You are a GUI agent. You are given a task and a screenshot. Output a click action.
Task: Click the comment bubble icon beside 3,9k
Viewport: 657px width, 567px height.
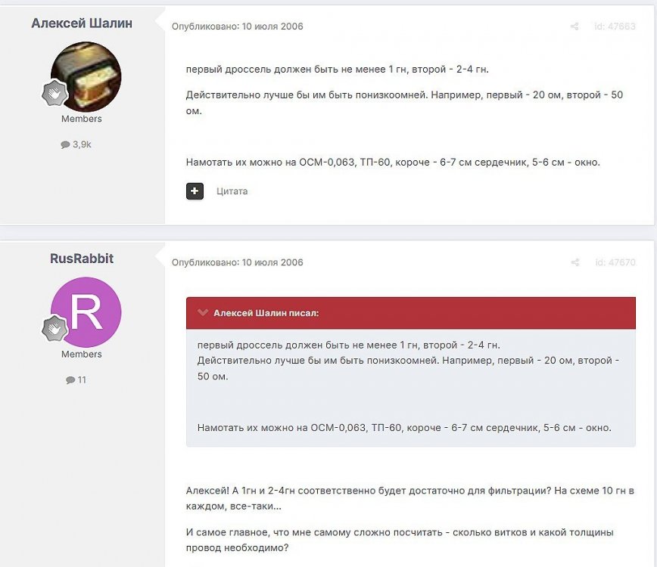[65, 144]
